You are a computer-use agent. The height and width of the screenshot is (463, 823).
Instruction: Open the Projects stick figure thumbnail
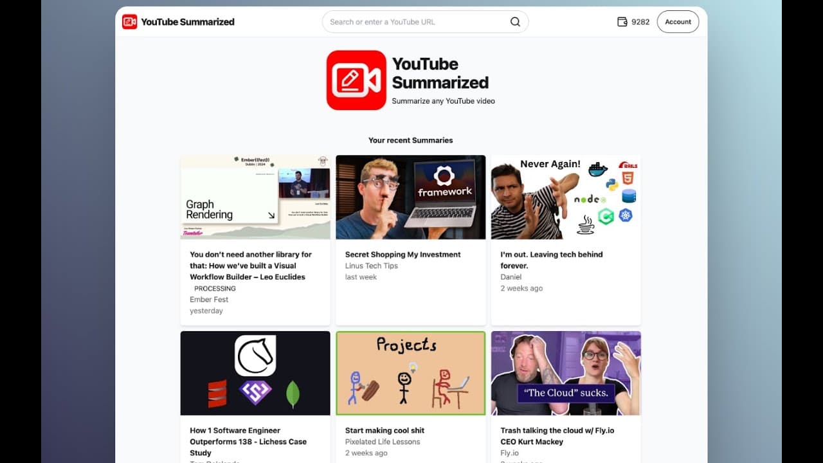(x=411, y=373)
